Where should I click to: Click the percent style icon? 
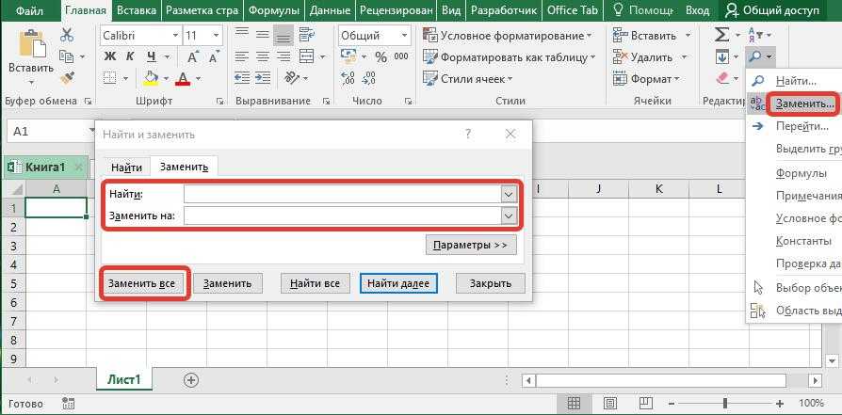click(381, 57)
